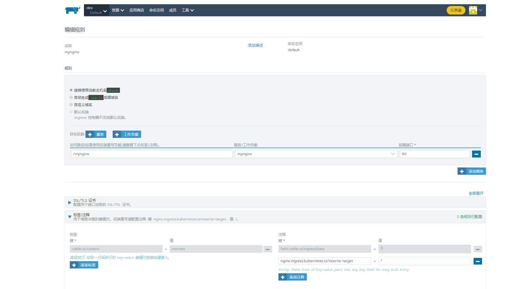Remove the cattle.io/creator label row

pos(268,249)
